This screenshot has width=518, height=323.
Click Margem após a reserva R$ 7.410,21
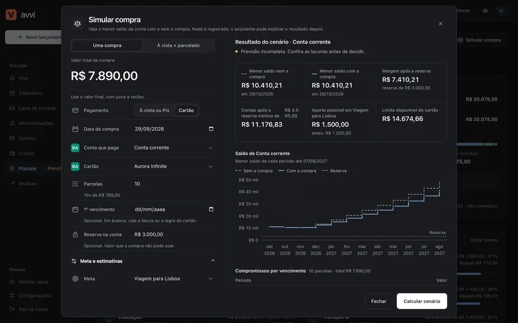coord(400,80)
